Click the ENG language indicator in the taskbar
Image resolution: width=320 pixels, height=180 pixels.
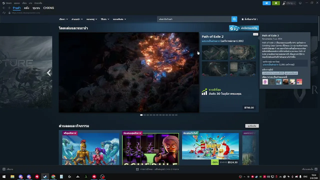305,177
